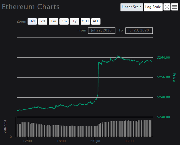Select 7d zoom range
The image size is (180, 145).
43,21
